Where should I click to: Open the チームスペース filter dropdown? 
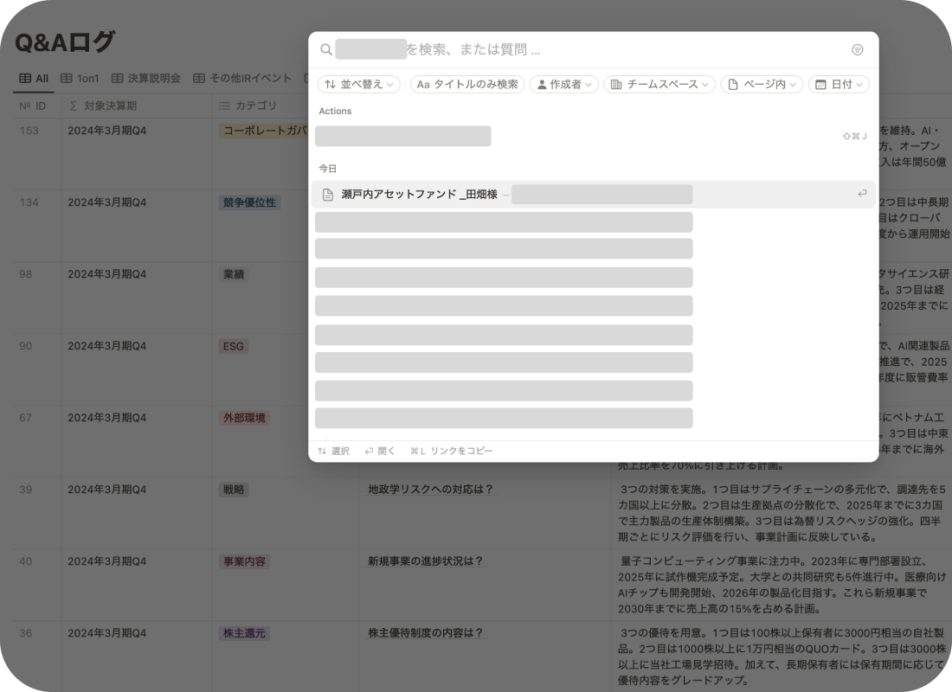pos(659,84)
